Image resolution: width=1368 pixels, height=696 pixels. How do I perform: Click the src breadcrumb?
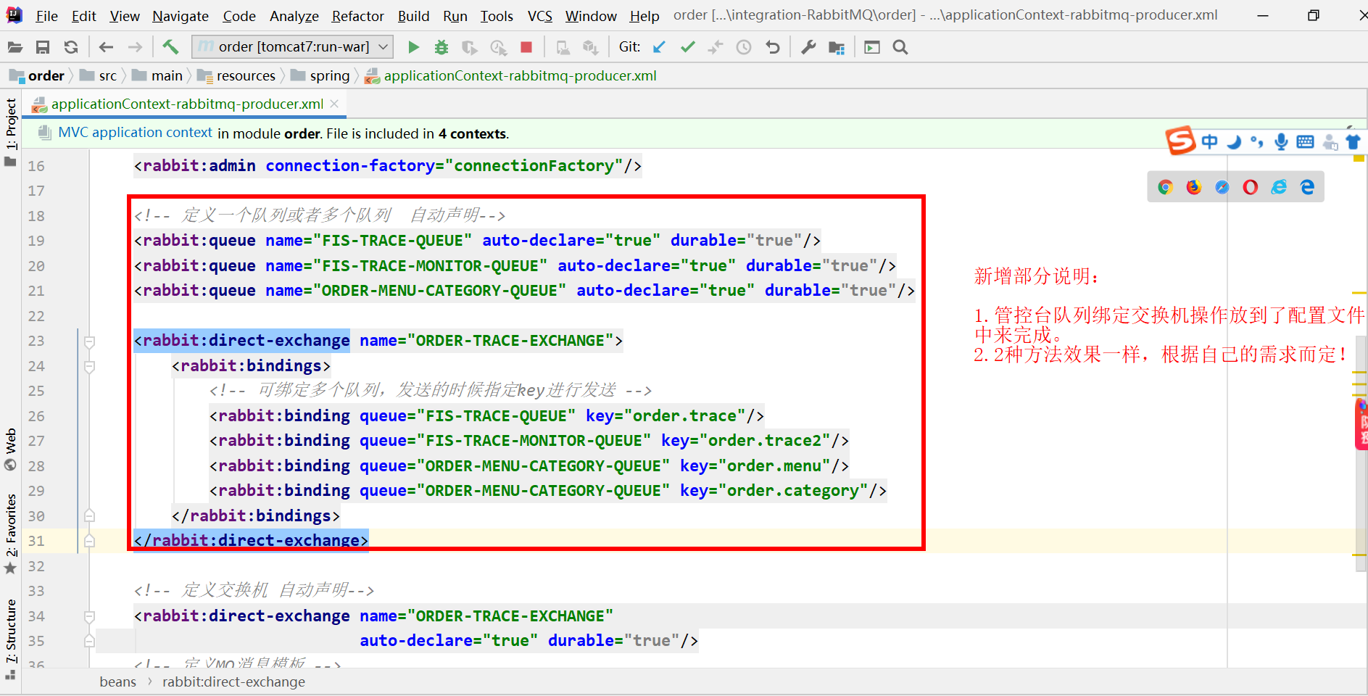point(99,75)
